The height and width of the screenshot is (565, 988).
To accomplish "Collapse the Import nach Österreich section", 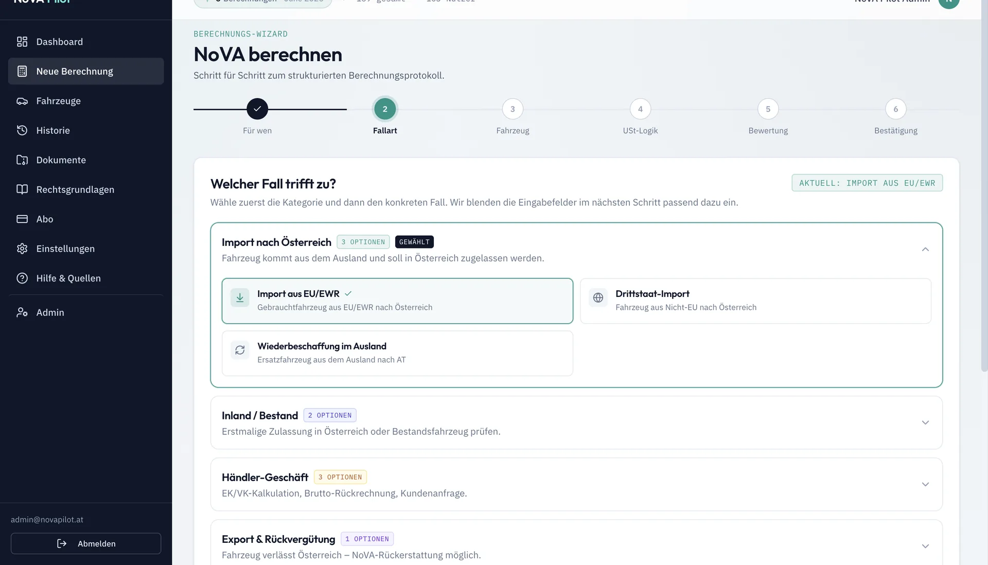I will (925, 250).
